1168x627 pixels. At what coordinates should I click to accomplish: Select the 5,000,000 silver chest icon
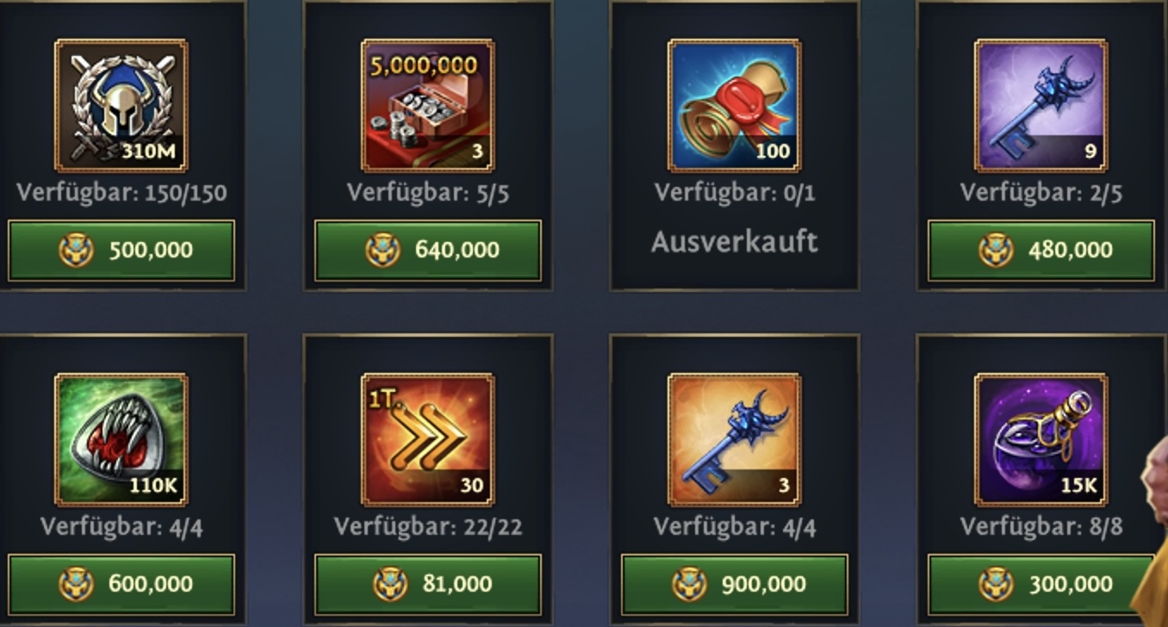point(428,105)
